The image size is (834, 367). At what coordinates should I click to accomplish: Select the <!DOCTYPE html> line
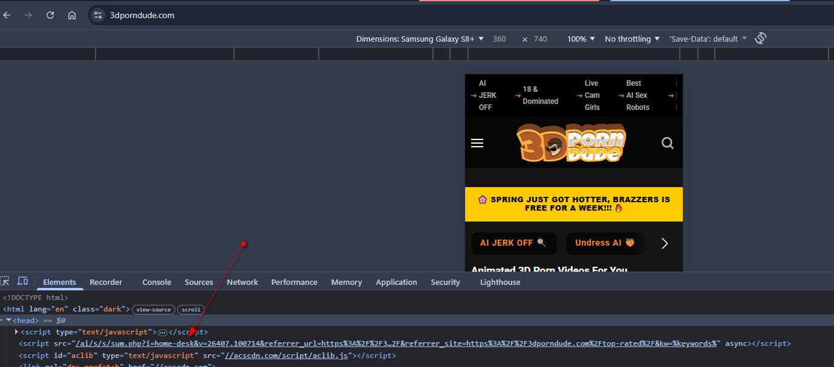(36, 297)
